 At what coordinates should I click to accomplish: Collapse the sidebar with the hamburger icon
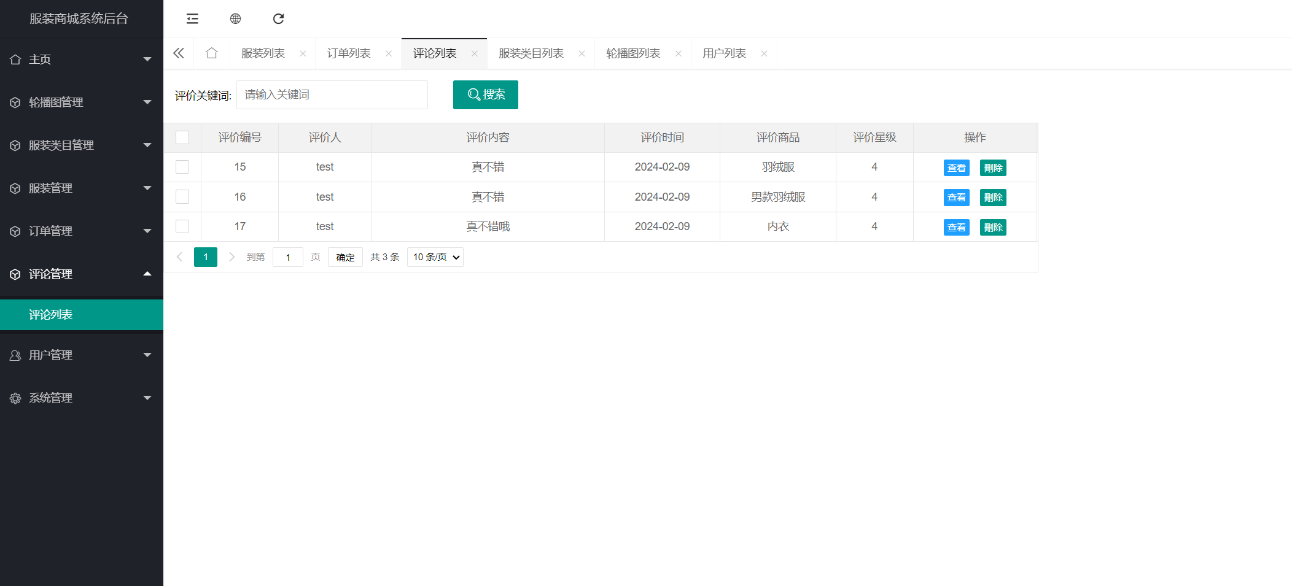click(192, 19)
